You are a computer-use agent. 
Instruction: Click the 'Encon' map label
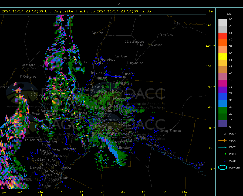pyautogui.click(x=178, y=22)
